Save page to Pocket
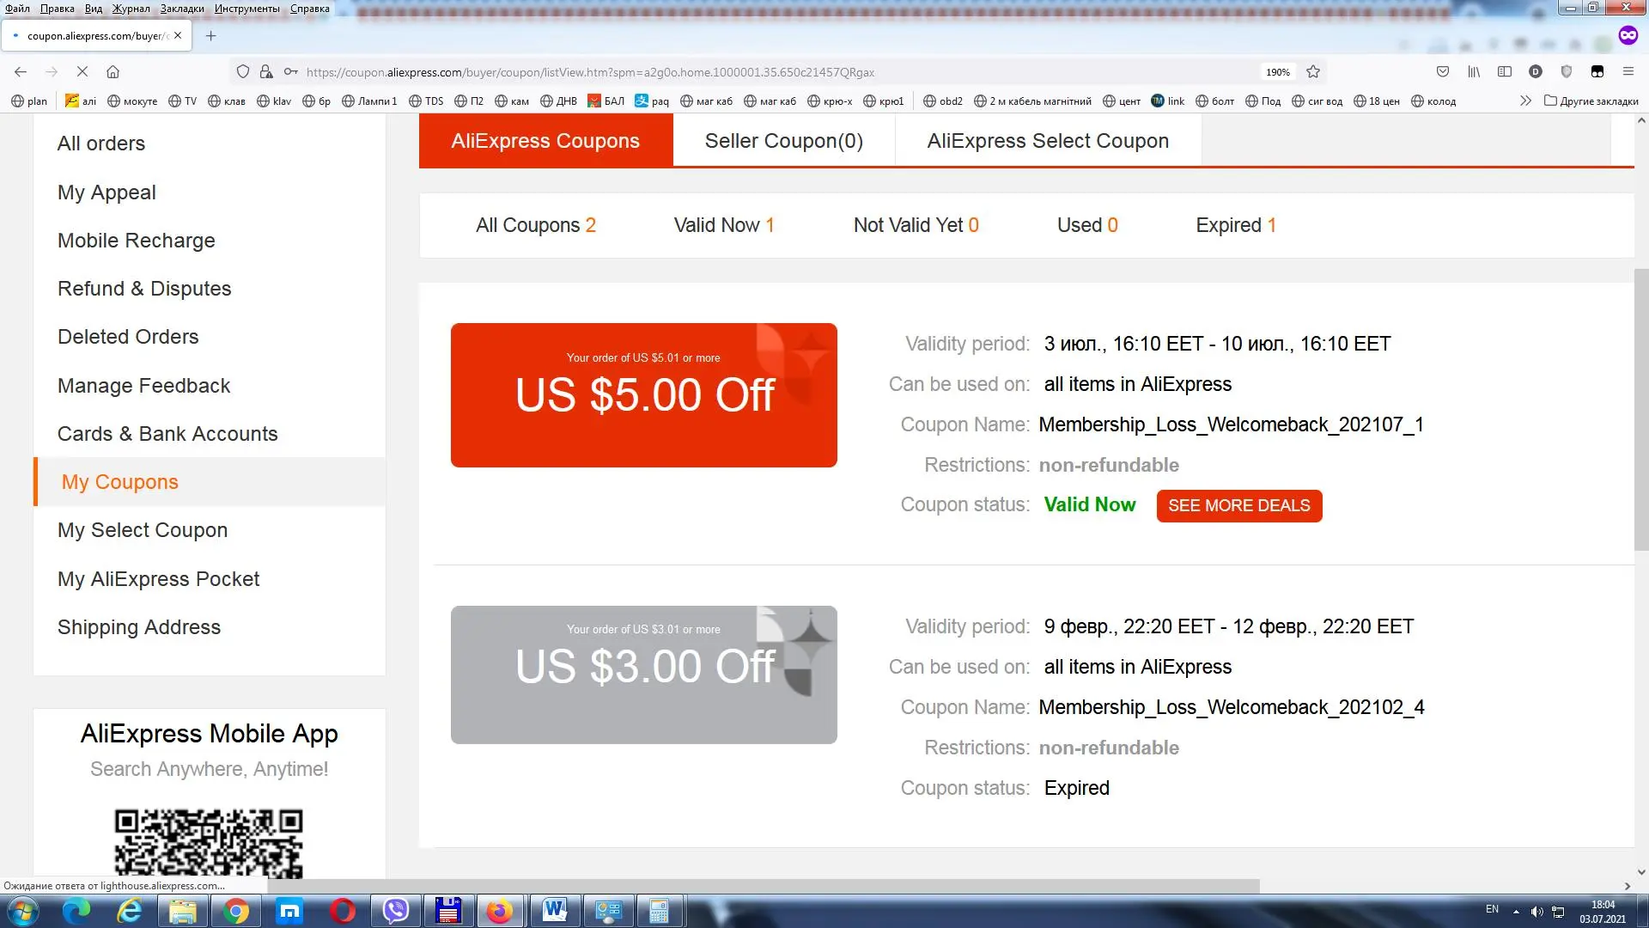This screenshot has width=1649, height=928. coord(1443,72)
